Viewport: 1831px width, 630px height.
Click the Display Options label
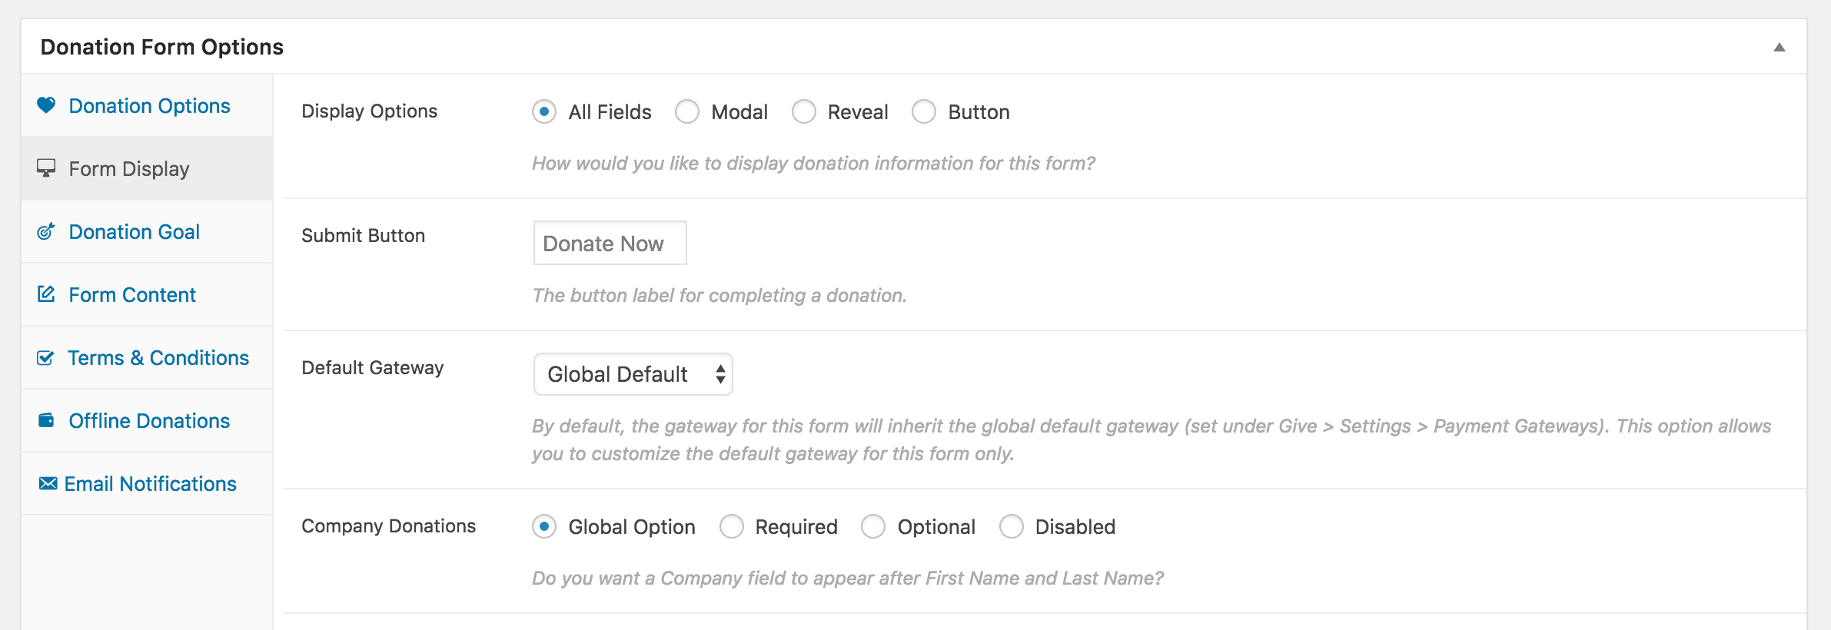370,111
